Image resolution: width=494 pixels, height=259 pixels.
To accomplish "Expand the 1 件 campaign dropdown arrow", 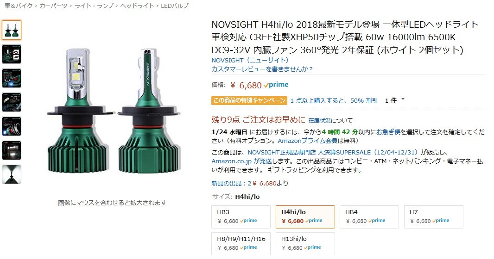I will (403, 99).
